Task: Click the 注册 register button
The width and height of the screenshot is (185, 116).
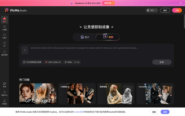Action: [x=177, y=10]
